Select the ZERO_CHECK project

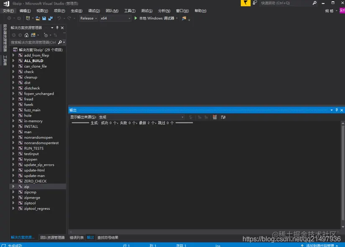[x=35, y=181]
